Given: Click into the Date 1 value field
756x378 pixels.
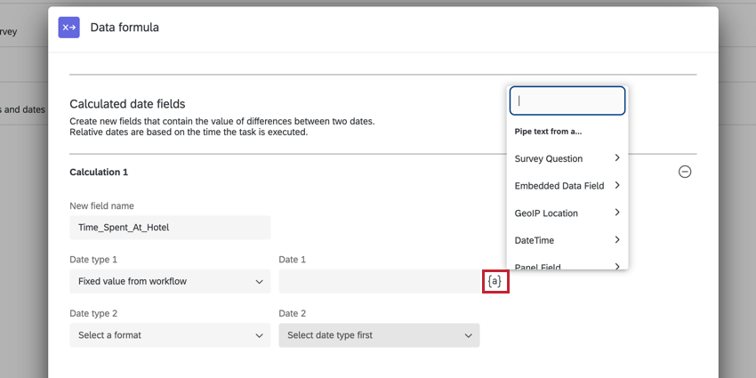Looking at the screenshot, I should pos(379,282).
